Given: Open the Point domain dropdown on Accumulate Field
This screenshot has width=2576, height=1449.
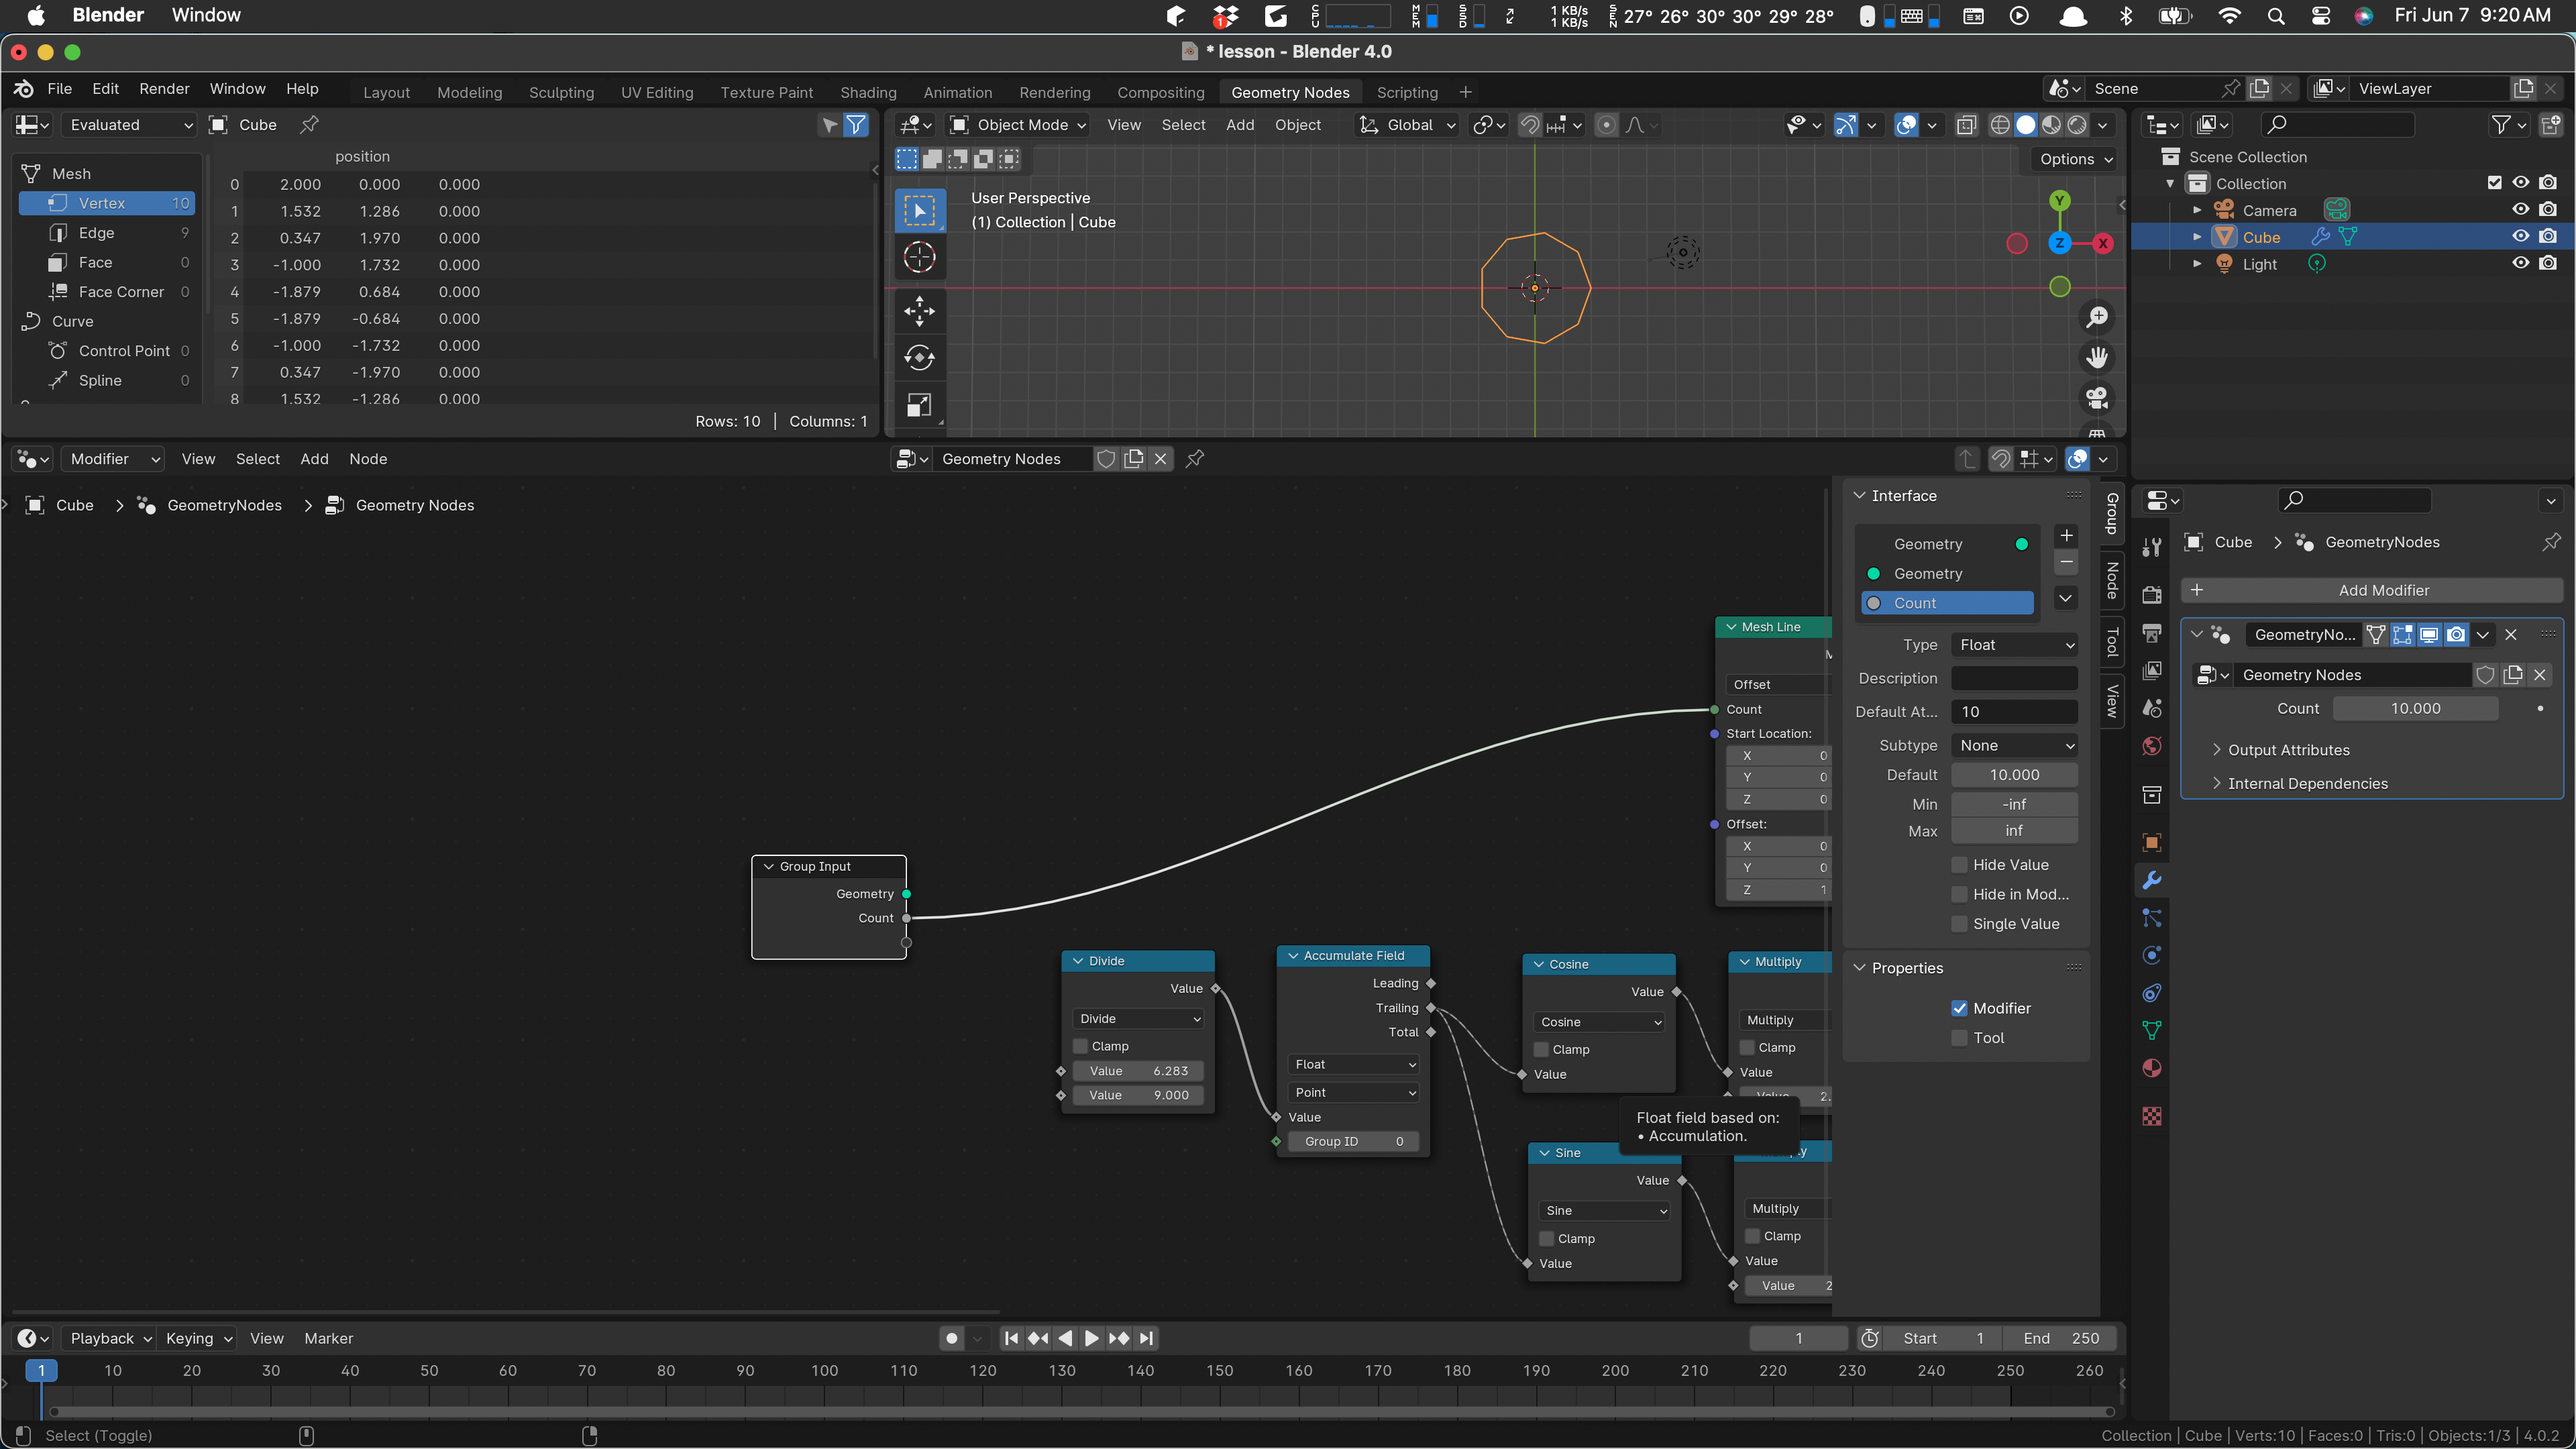Looking at the screenshot, I should pyautogui.click(x=1353, y=1092).
